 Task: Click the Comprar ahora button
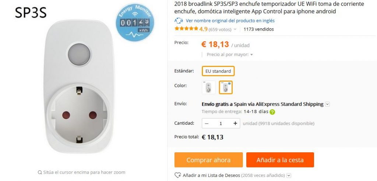(x=208, y=160)
